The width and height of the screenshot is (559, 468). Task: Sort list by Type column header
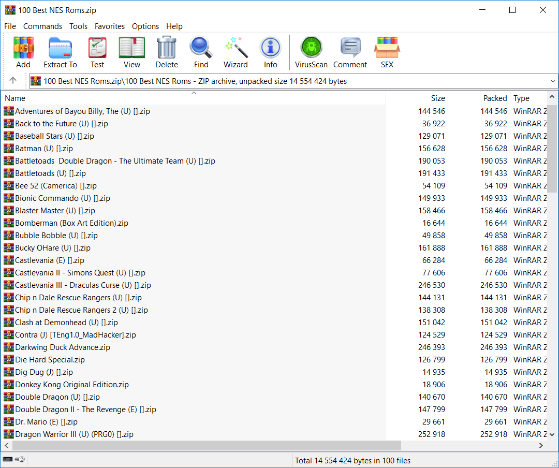pyautogui.click(x=528, y=98)
